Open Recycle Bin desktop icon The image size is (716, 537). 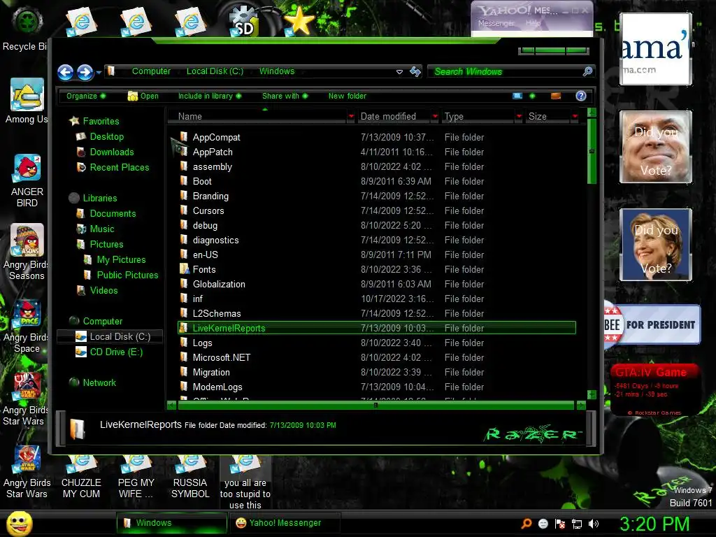tap(26, 29)
